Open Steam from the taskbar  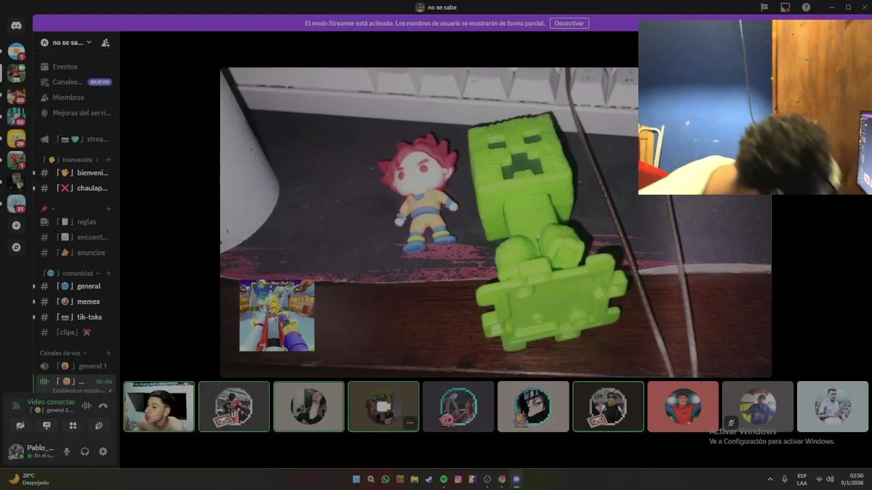click(x=429, y=479)
